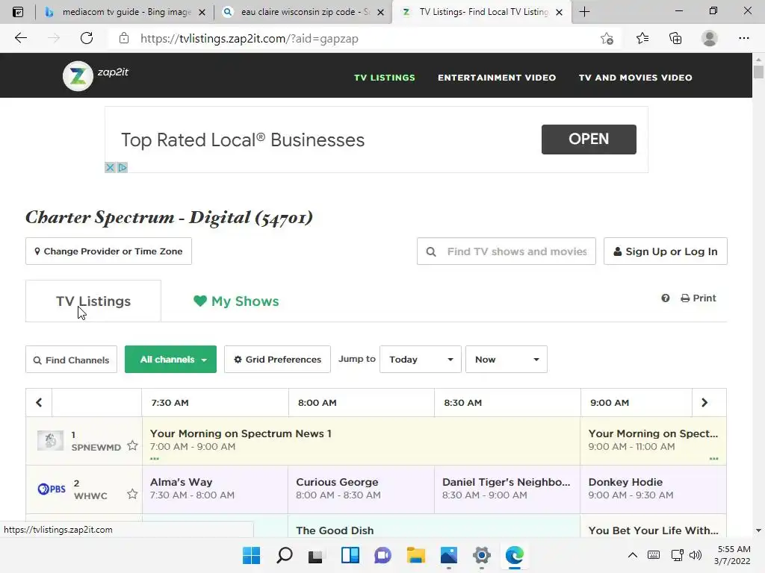This screenshot has width=765, height=573.
Task: Click the Find TV shows search field
Action: pos(507,251)
